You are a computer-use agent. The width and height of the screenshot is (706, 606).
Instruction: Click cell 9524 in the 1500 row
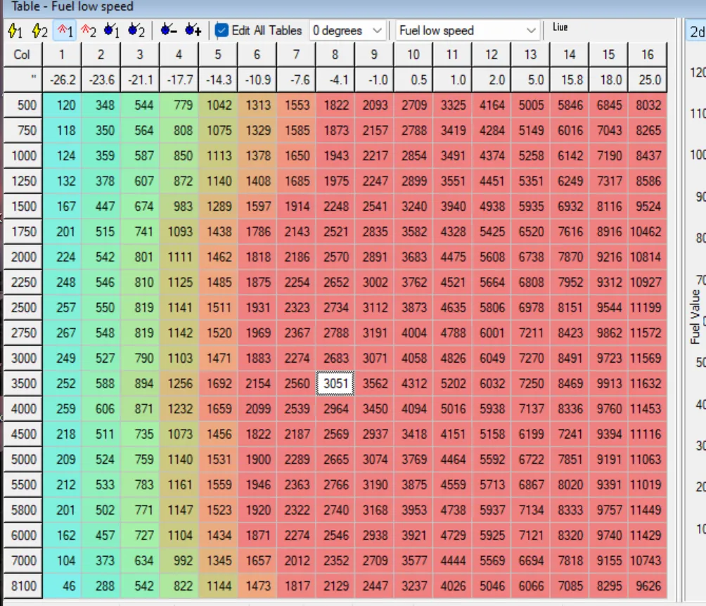click(x=648, y=206)
